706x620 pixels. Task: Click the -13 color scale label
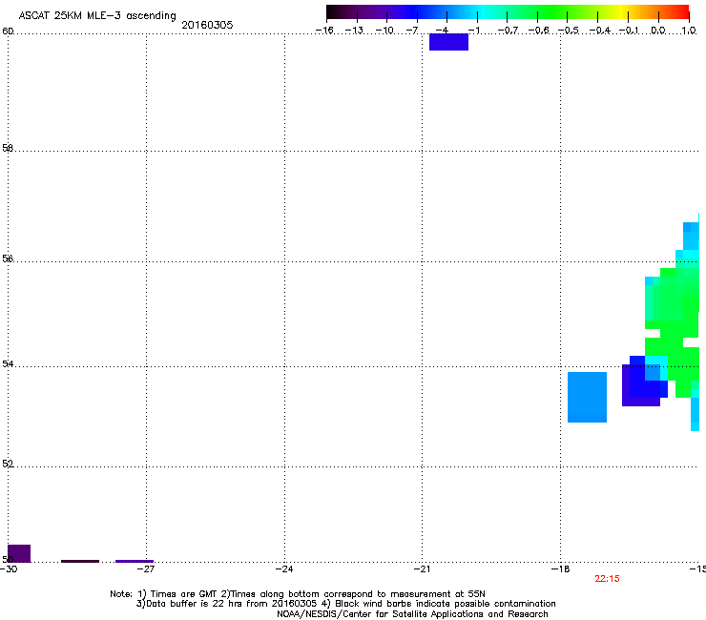click(x=354, y=31)
